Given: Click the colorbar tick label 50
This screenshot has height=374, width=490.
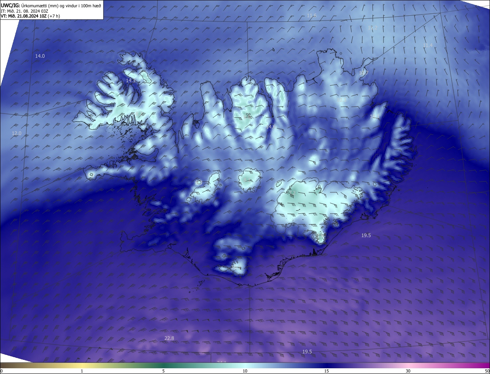Looking at the screenshot, I should [x=487, y=371].
